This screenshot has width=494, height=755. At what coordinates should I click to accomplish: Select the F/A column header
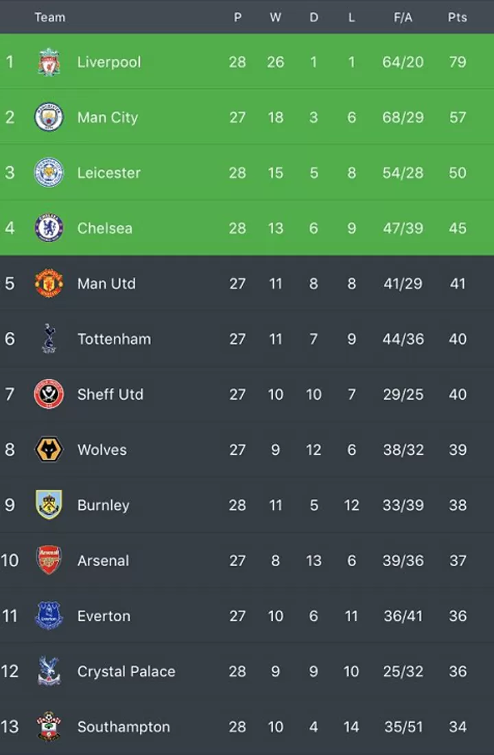coord(403,17)
